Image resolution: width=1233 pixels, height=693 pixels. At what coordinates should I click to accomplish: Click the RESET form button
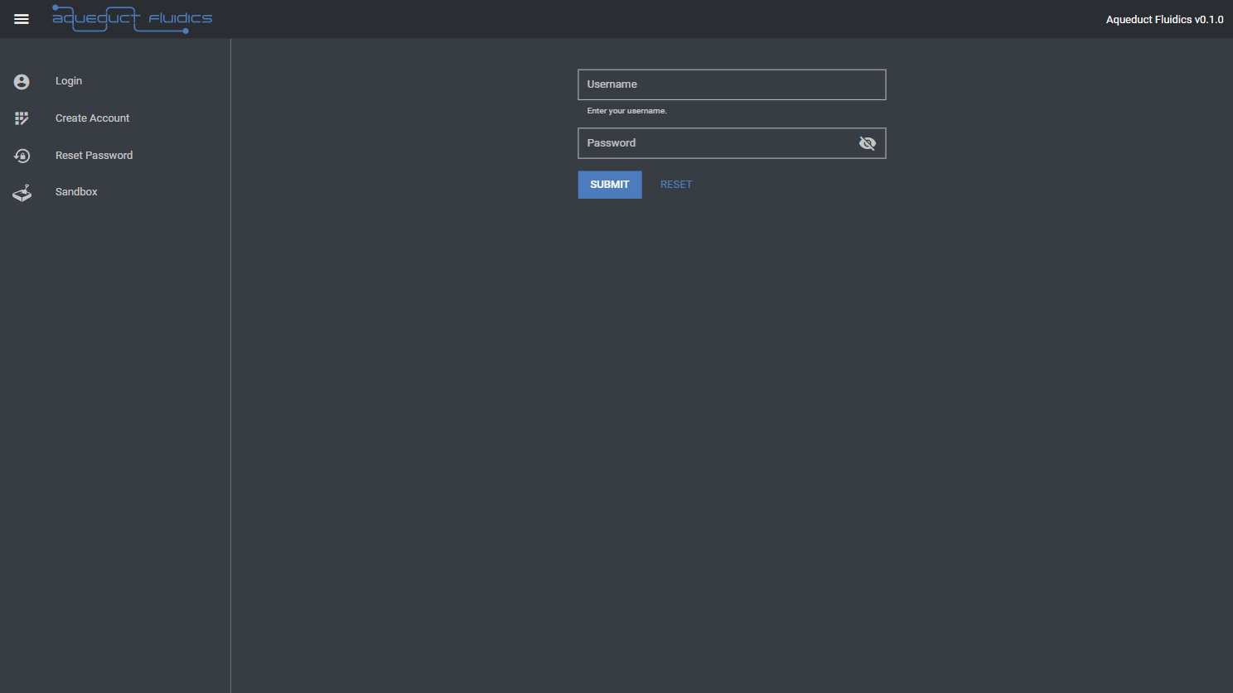tap(676, 185)
